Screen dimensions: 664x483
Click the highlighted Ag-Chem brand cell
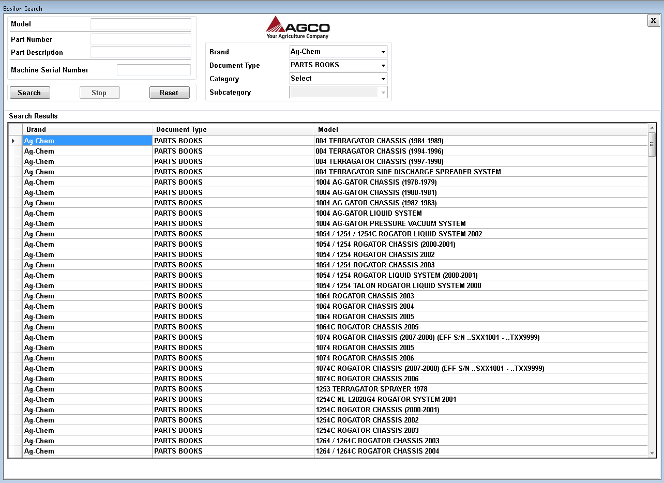87,141
